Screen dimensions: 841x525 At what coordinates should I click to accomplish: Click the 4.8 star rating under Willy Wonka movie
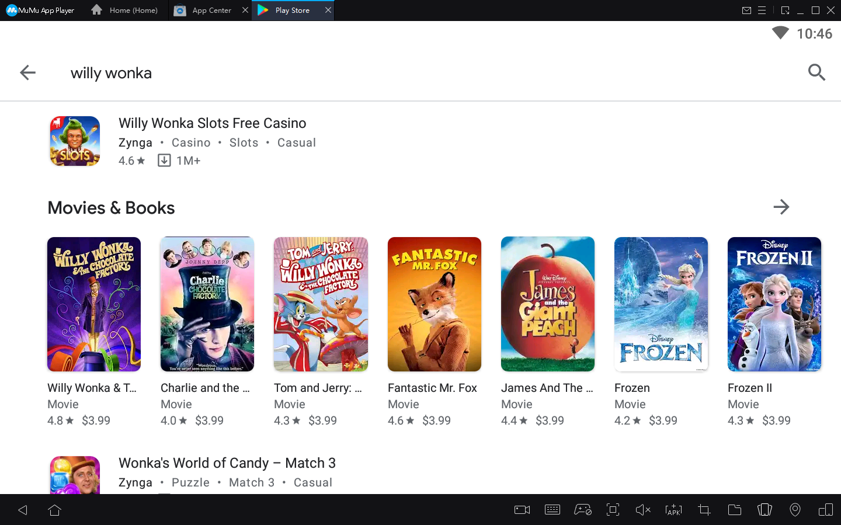[x=60, y=420]
